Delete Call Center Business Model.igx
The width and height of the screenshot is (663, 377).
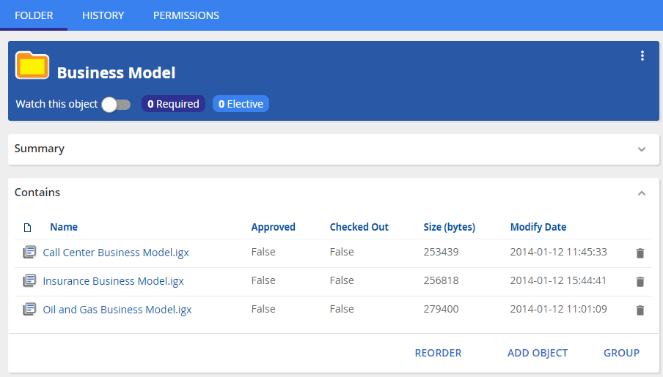640,253
